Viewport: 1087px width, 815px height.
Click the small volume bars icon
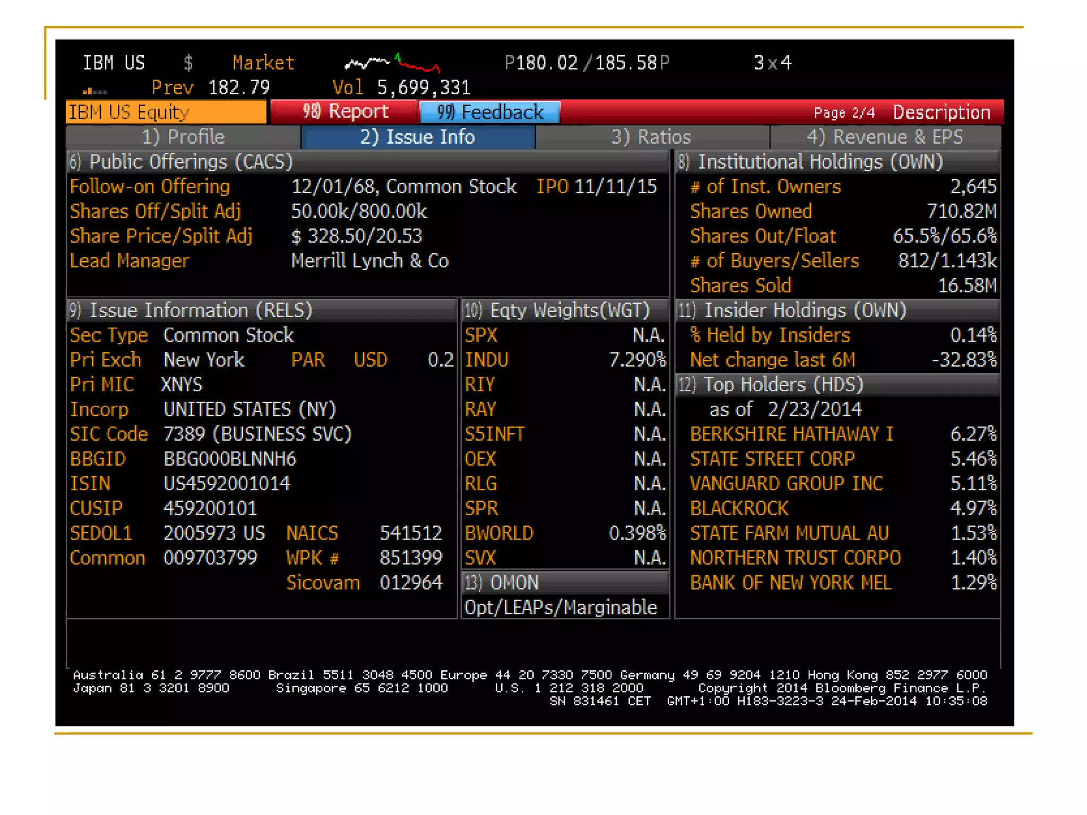click(x=94, y=91)
